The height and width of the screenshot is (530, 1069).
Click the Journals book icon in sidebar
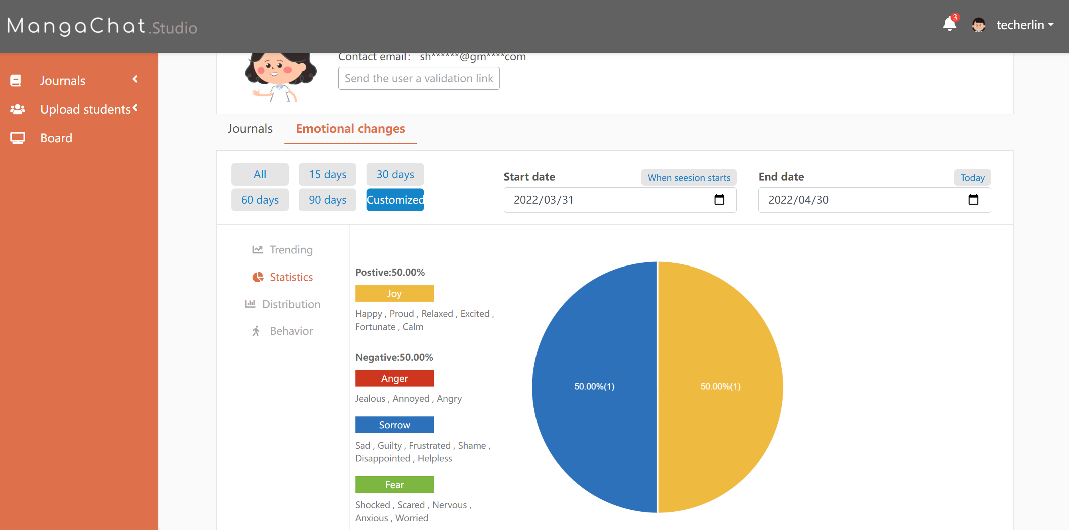[x=16, y=80]
